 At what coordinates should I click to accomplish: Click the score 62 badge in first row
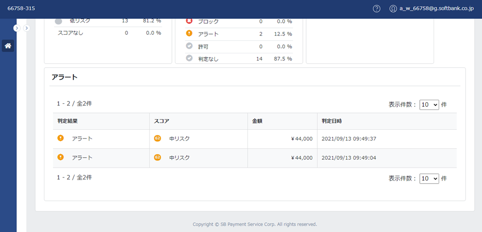[x=158, y=138]
